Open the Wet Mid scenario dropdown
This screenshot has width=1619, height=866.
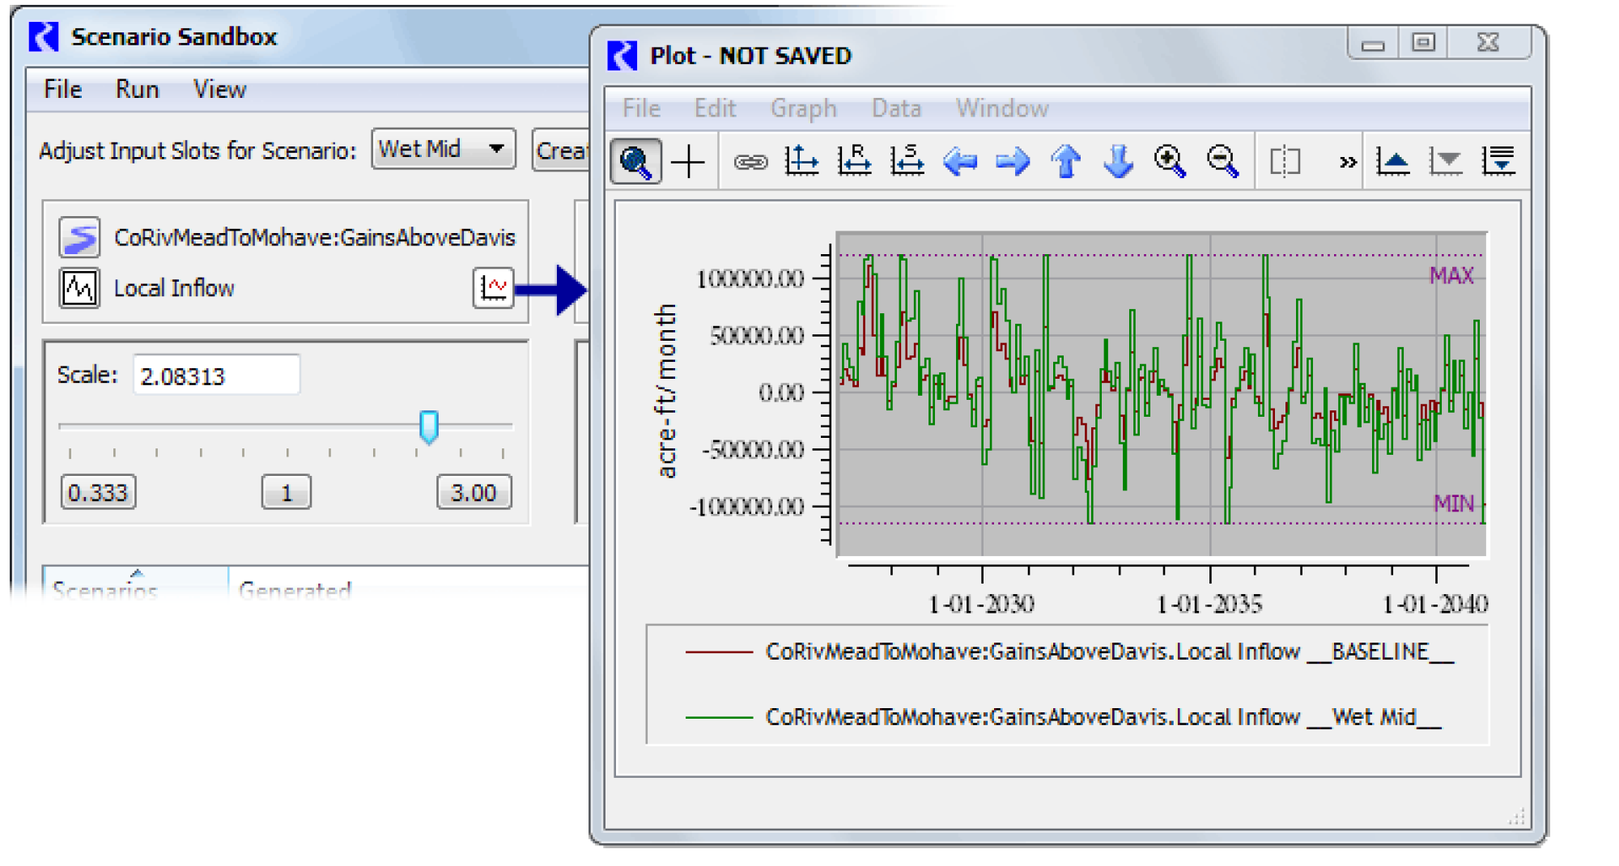coord(443,149)
